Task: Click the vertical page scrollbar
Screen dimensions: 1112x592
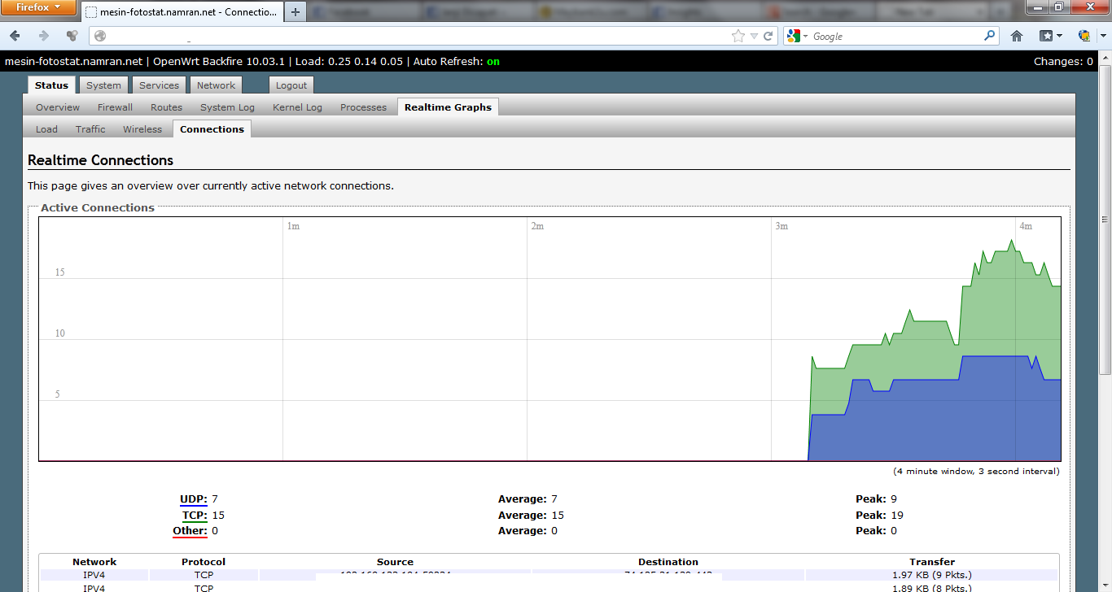Action: pos(1105,325)
